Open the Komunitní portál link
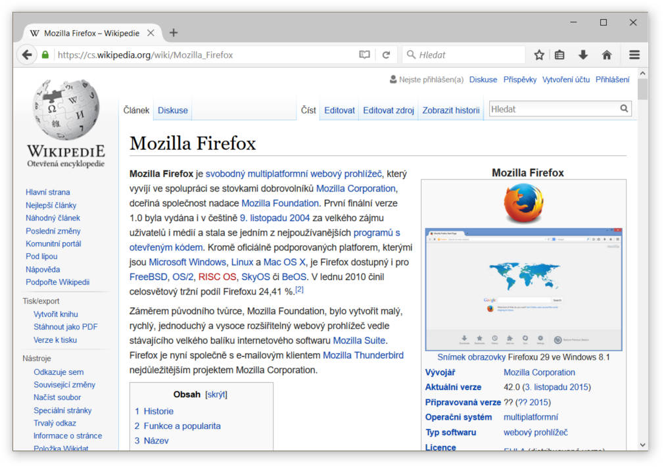 (53, 243)
